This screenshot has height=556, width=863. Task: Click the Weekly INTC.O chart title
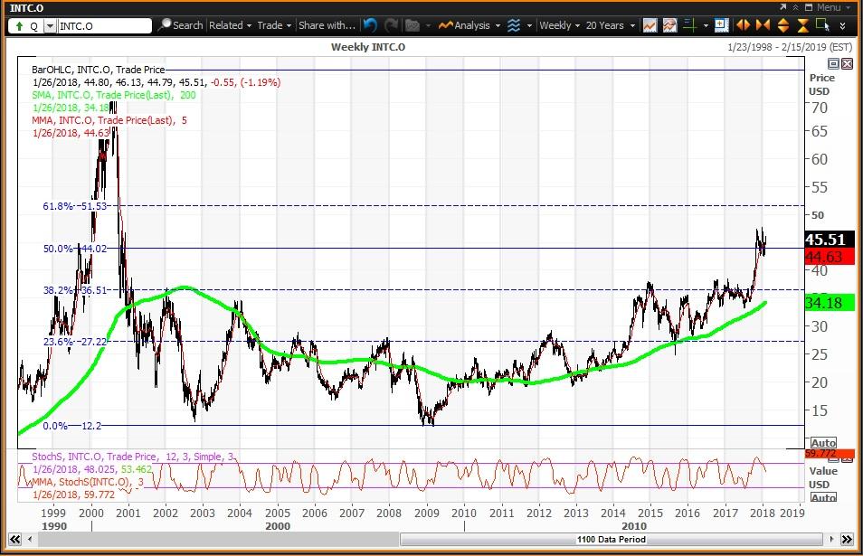point(368,47)
